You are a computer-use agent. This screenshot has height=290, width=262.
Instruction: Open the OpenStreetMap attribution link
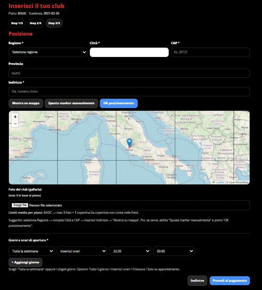(238, 182)
